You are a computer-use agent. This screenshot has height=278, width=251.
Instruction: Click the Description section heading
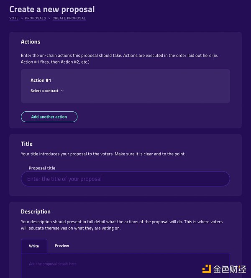click(36, 211)
